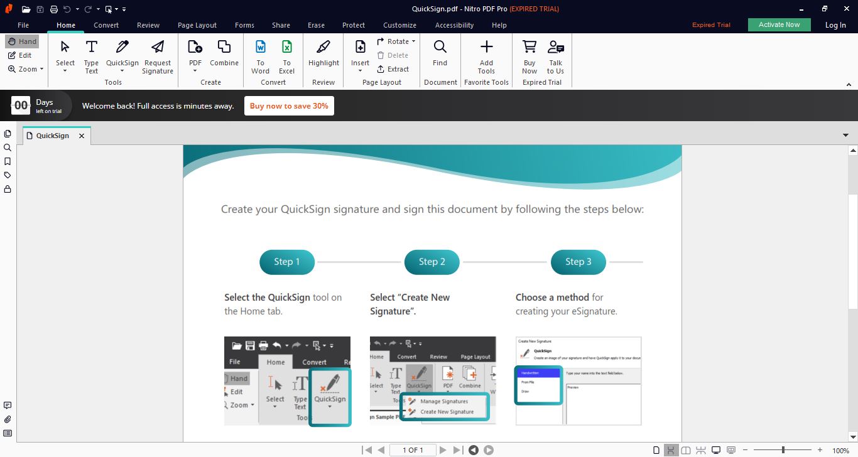Go to the first page
Image resolution: width=858 pixels, height=457 pixels.
[367, 450]
